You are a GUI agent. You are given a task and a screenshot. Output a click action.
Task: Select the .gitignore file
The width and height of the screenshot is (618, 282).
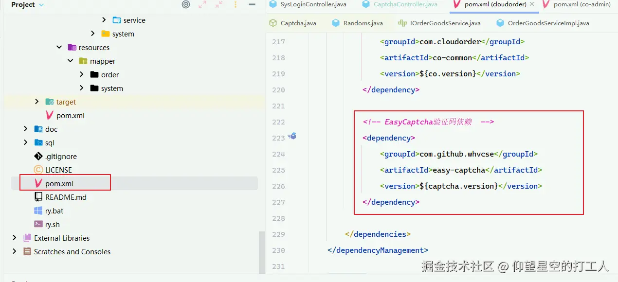click(x=61, y=156)
